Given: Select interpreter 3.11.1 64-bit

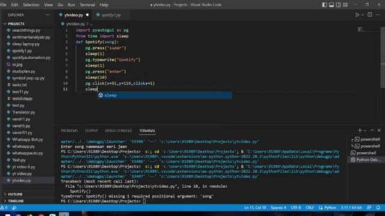Looking at the screenshot, I should [x=351, y=208].
